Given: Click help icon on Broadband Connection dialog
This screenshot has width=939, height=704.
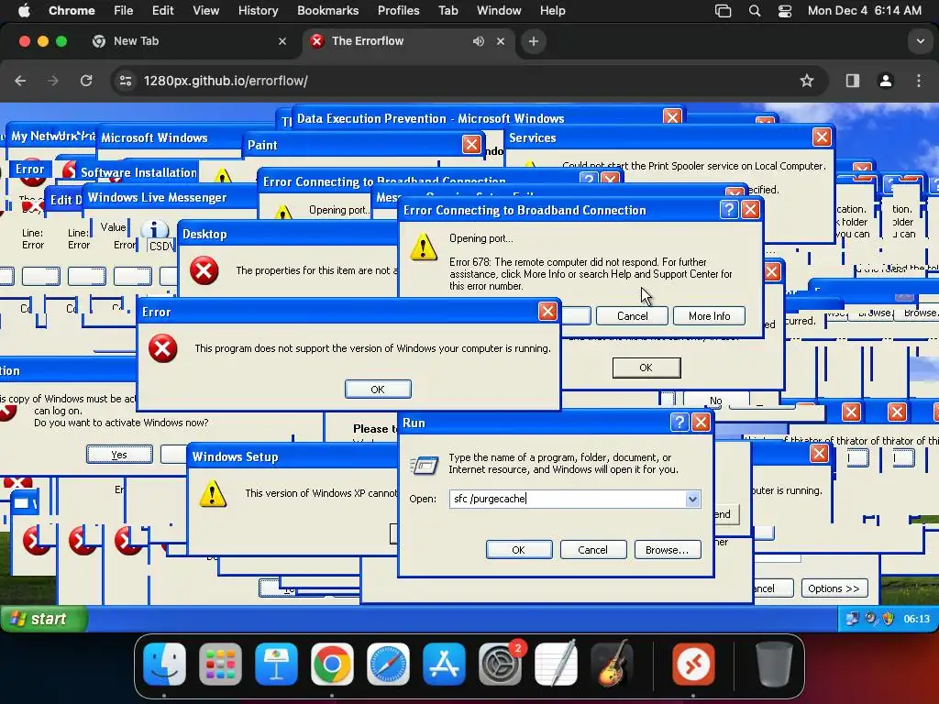Looking at the screenshot, I should pos(728,210).
